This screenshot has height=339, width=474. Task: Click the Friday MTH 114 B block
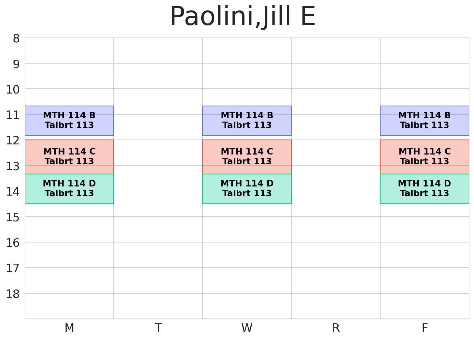[x=425, y=121]
